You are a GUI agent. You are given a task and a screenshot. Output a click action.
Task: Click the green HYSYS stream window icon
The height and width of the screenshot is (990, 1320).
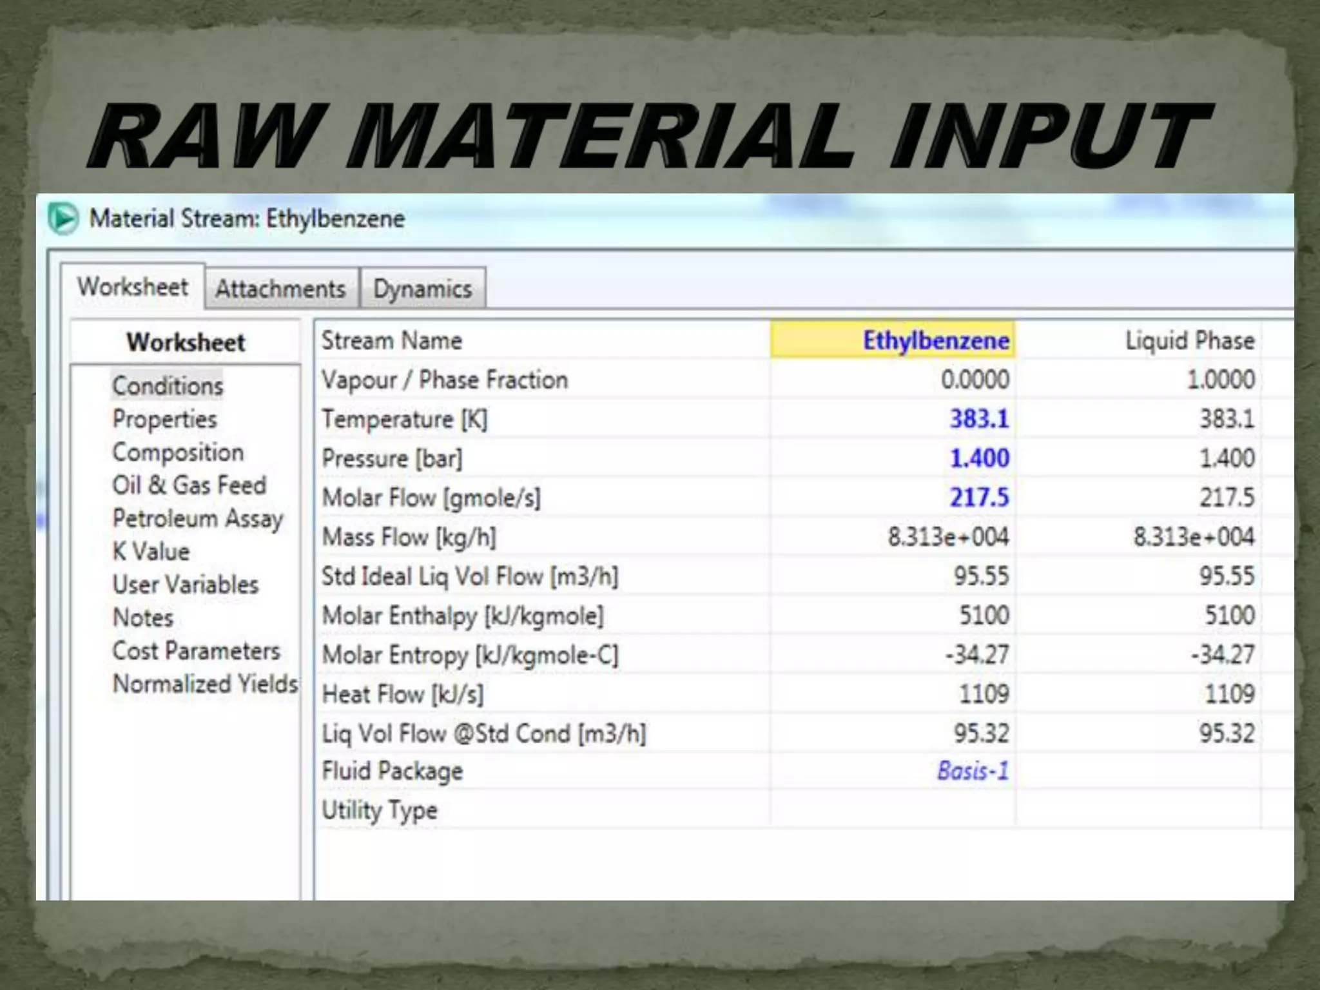tap(63, 218)
